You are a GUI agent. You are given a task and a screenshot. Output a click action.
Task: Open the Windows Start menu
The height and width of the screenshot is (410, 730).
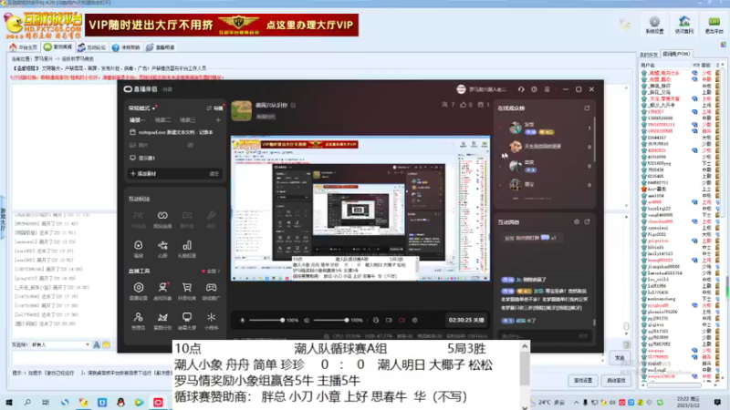(9, 402)
